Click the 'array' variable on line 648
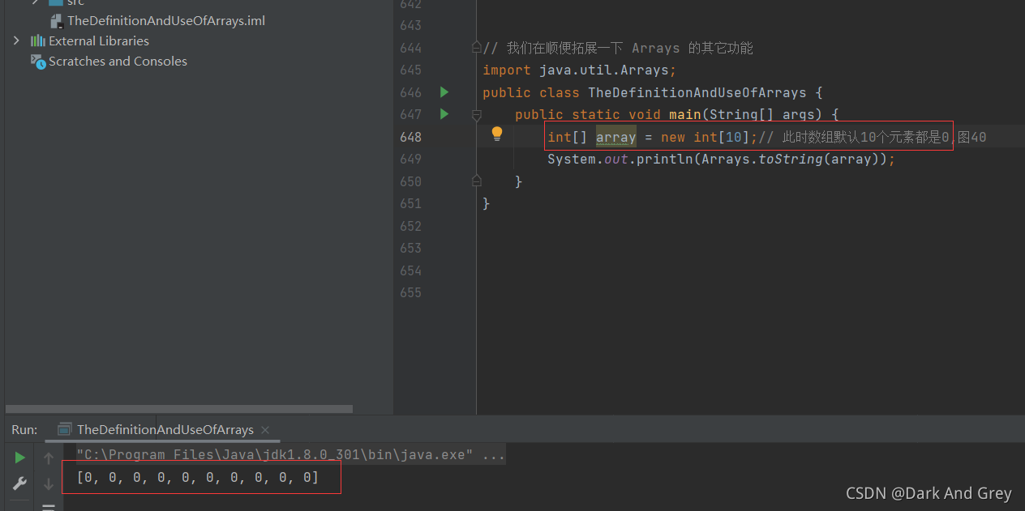Viewport: 1025px width, 511px height. click(x=616, y=137)
